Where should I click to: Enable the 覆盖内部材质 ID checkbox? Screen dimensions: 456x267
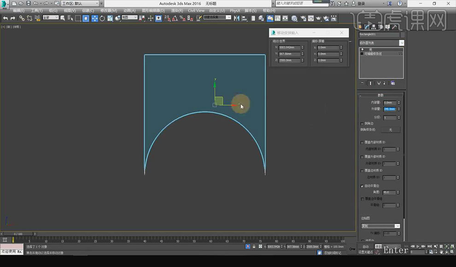click(362, 143)
